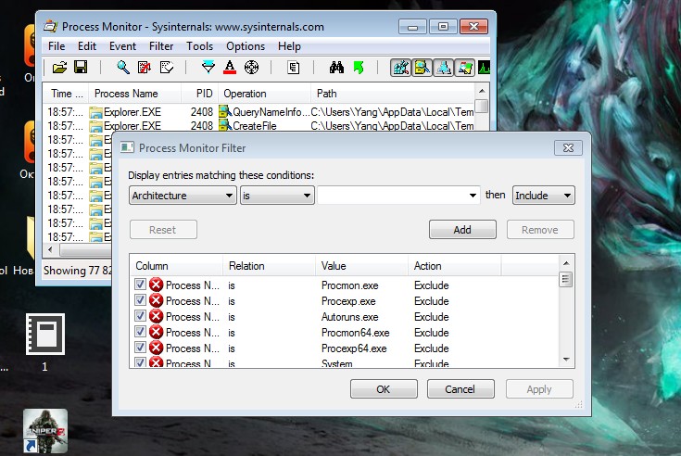
Task: Open the File menu
Action: pyautogui.click(x=57, y=46)
